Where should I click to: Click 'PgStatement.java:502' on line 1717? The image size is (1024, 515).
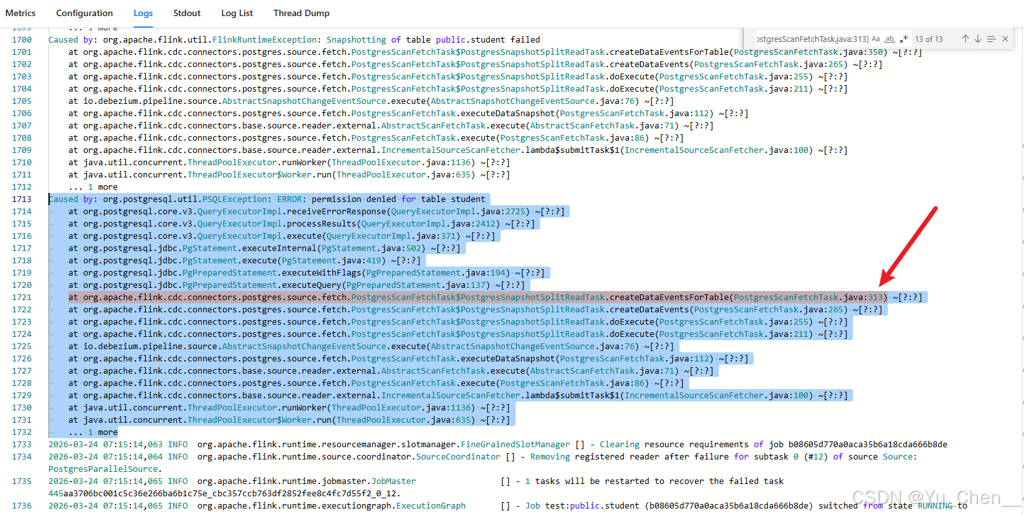[x=371, y=248]
